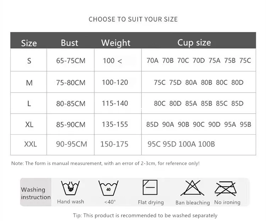Click the 95C 95D 100A 100B cell

[181, 144]
